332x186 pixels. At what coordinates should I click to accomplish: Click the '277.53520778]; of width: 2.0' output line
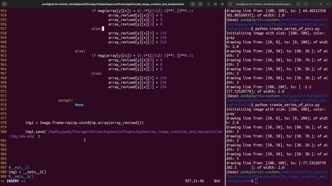point(255,91)
